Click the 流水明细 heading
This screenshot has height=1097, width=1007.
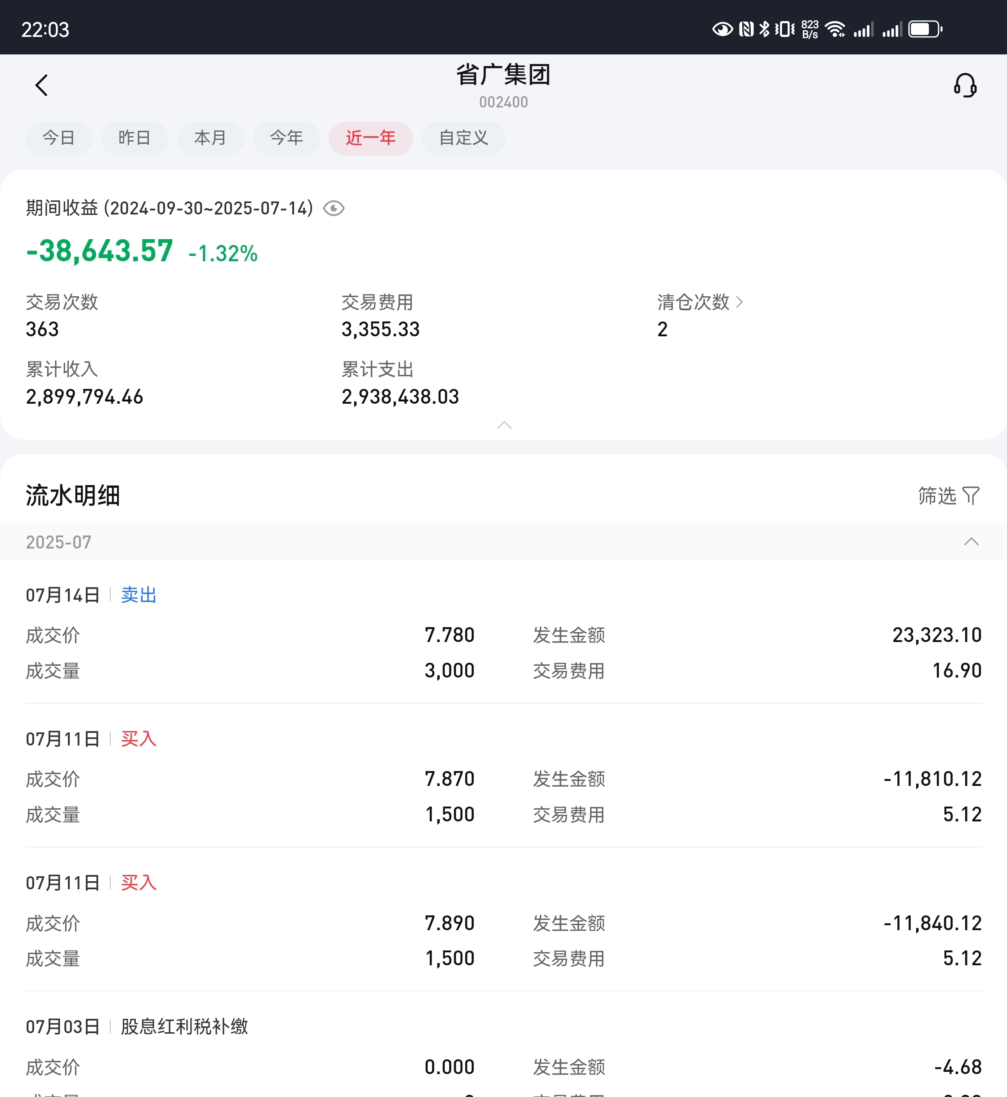(x=72, y=495)
